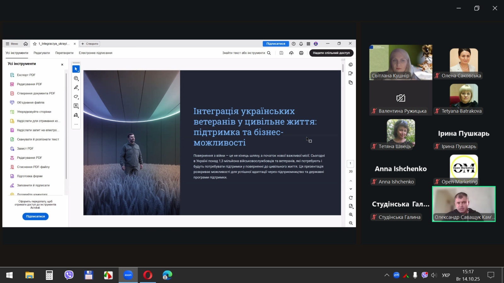Screen dimensions: 504x283
Task: Open the bookmarks panel icon
Action: [351, 74]
